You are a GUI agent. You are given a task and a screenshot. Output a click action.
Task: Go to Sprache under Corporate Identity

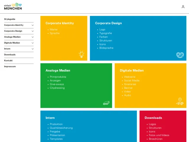coord(55,33)
